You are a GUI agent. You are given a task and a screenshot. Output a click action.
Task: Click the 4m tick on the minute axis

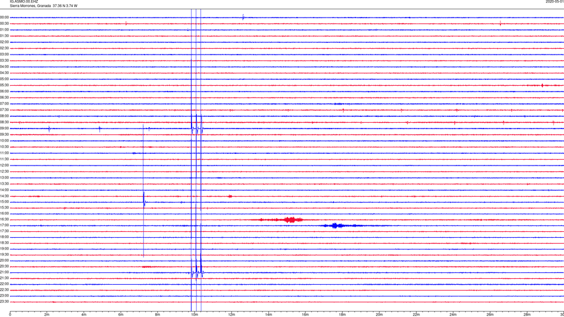point(84,315)
